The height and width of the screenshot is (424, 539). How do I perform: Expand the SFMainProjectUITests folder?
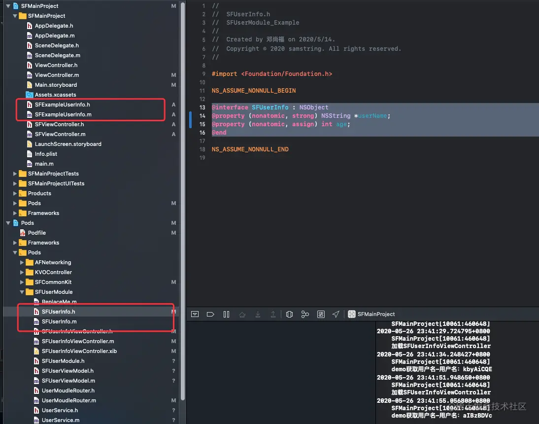pos(15,183)
